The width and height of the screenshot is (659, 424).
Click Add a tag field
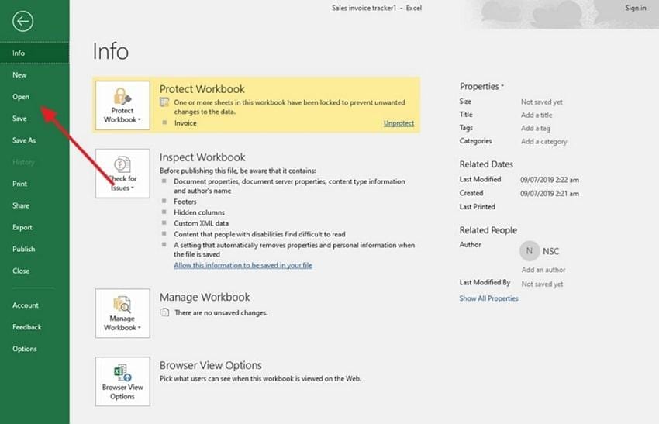click(x=536, y=128)
